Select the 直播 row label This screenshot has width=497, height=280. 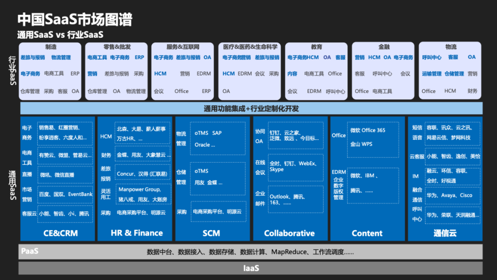click(27, 175)
